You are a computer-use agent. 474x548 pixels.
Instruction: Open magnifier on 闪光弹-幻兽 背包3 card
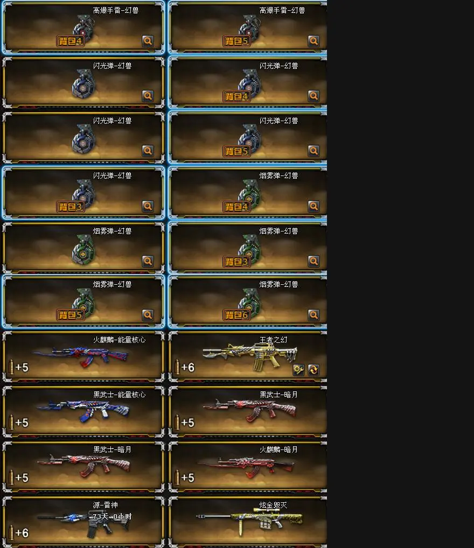click(x=148, y=206)
